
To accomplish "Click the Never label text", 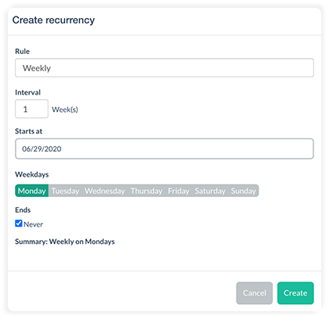I will [x=33, y=224].
